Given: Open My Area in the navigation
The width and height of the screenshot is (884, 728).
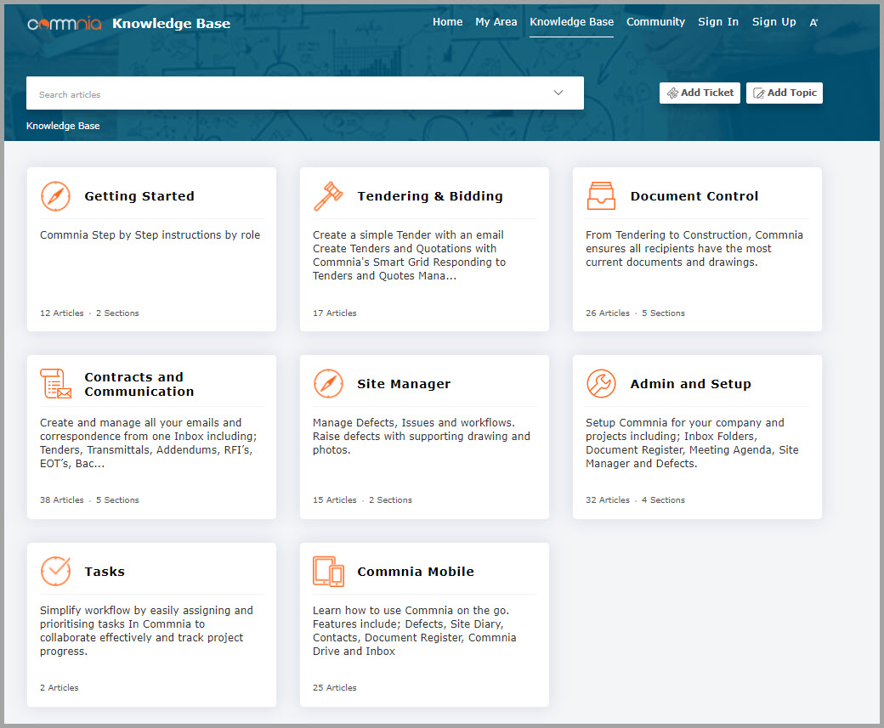Looking at the screenshot, I should [x=496, y=22].
